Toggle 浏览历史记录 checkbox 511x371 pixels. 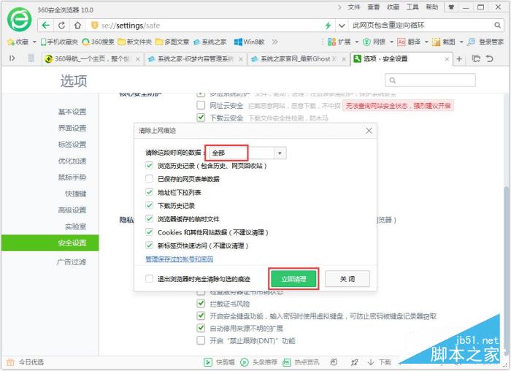tap(149, 165)
